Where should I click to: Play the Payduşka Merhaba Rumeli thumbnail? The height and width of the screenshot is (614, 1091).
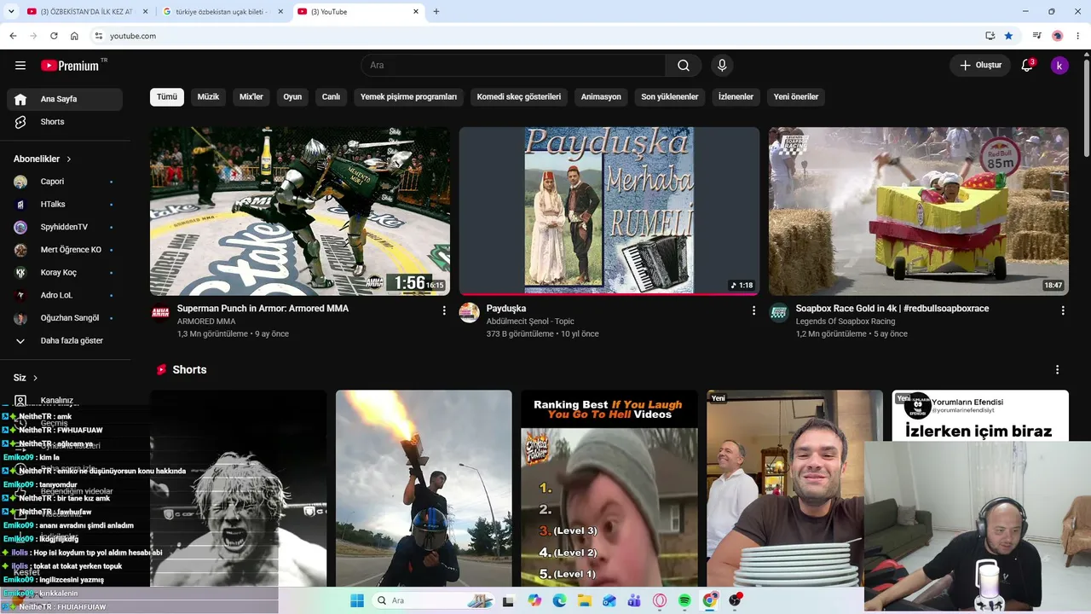pyautogui.click(x=609, y=211)
